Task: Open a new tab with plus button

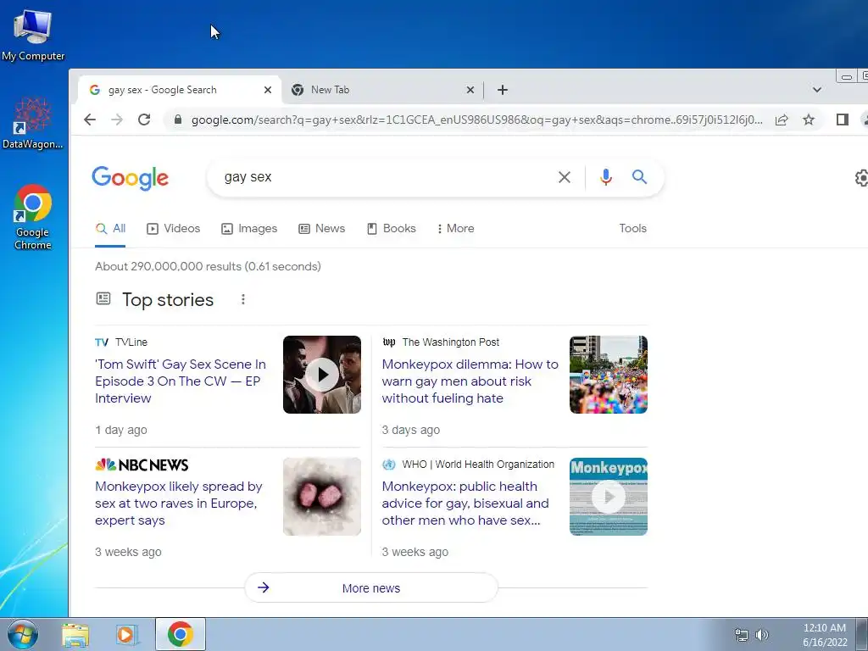Action: (x=502, y=90)
